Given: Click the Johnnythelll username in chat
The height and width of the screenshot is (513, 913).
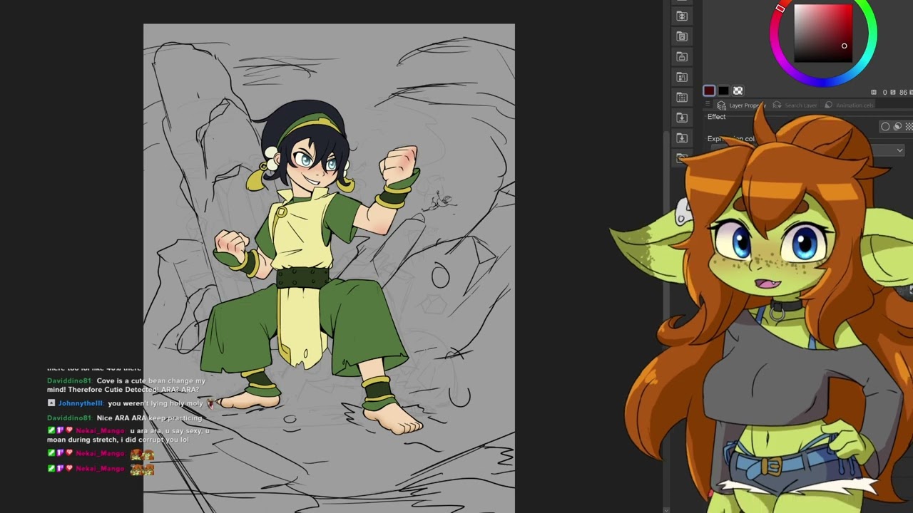Looking at the screenshot, I should pyautogui.click(x=80, y=403).
